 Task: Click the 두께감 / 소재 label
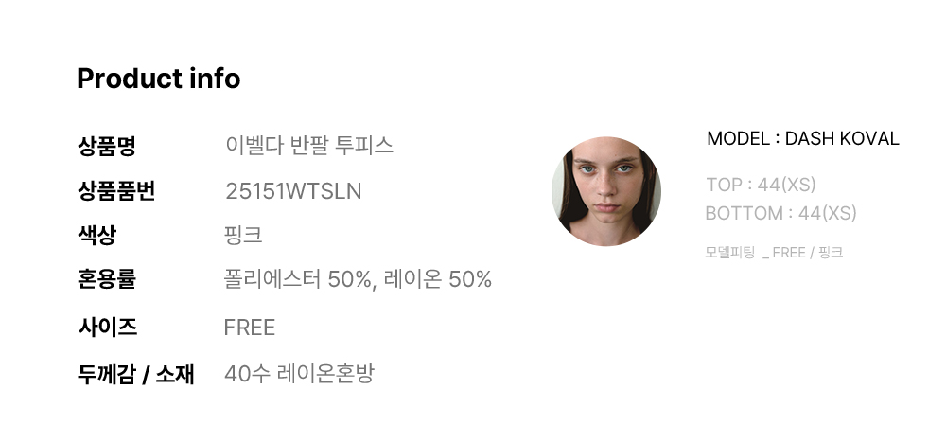tap(135, 374)
